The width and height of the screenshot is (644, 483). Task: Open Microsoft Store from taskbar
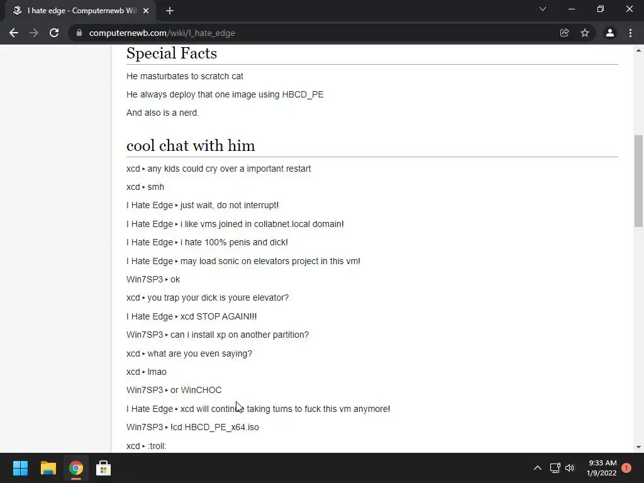click(103, 468)
